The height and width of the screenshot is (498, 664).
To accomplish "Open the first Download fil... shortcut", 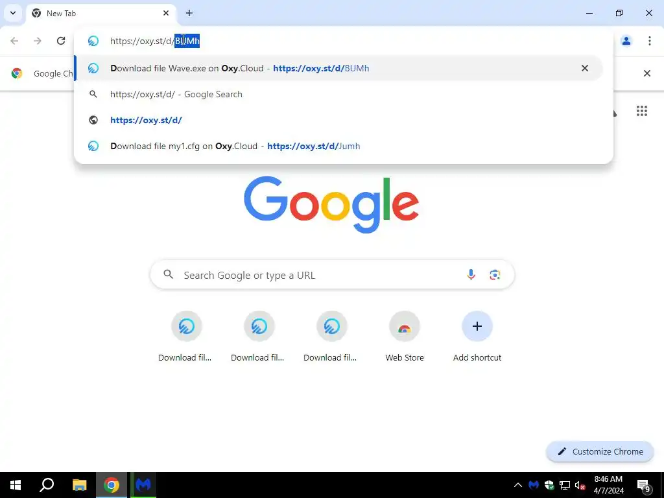I will 186,337.
